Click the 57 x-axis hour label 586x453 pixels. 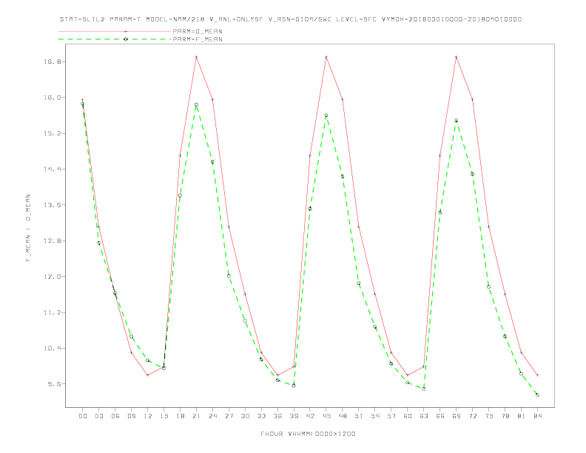point(391,416)
